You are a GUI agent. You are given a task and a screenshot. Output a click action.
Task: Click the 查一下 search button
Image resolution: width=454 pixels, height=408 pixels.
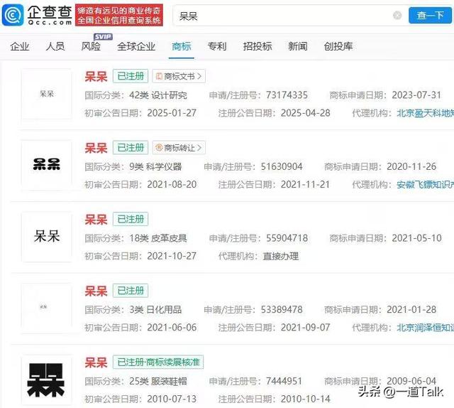coord(430,15)
